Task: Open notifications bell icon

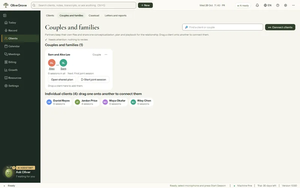Action: [257, 5]
